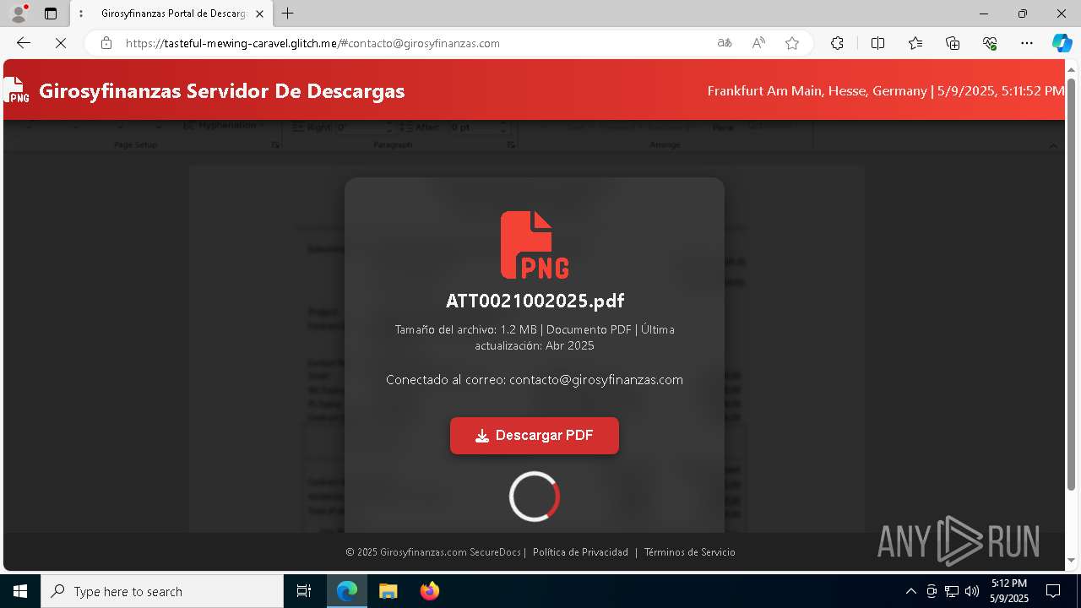This screenshot has width=1081, height=608.
Task: Open the Copilot sidebar icon
Action: click(1062, 43)
